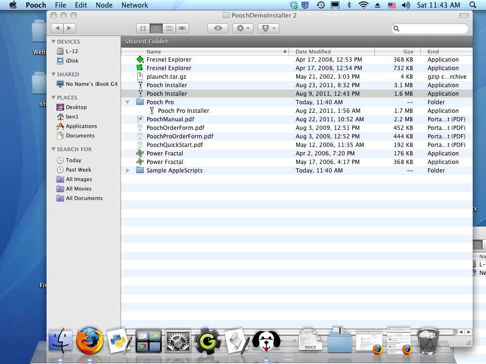Collapse the SEARCH FOR sidebar section

pos(53,149)
